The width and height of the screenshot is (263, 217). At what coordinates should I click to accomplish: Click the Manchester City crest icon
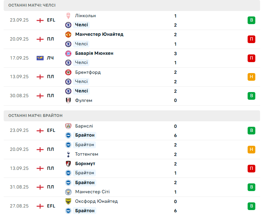[x=68, y=192]
